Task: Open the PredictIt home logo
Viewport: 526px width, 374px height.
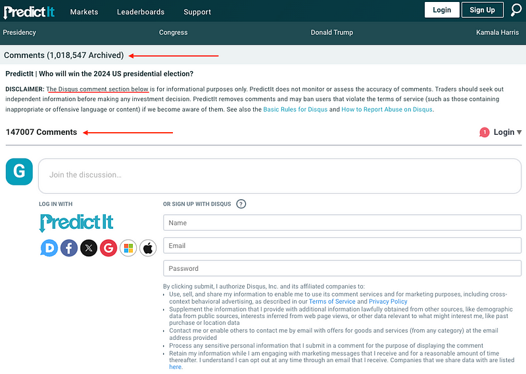Action: click(29, 12)
